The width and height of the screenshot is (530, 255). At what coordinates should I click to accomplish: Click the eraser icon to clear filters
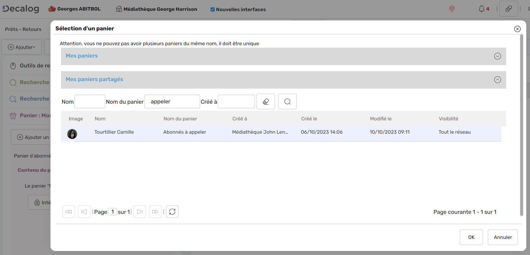265,102
